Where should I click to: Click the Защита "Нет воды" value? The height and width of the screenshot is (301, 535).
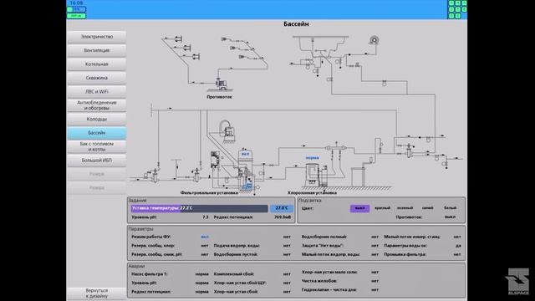pos(374,246)
